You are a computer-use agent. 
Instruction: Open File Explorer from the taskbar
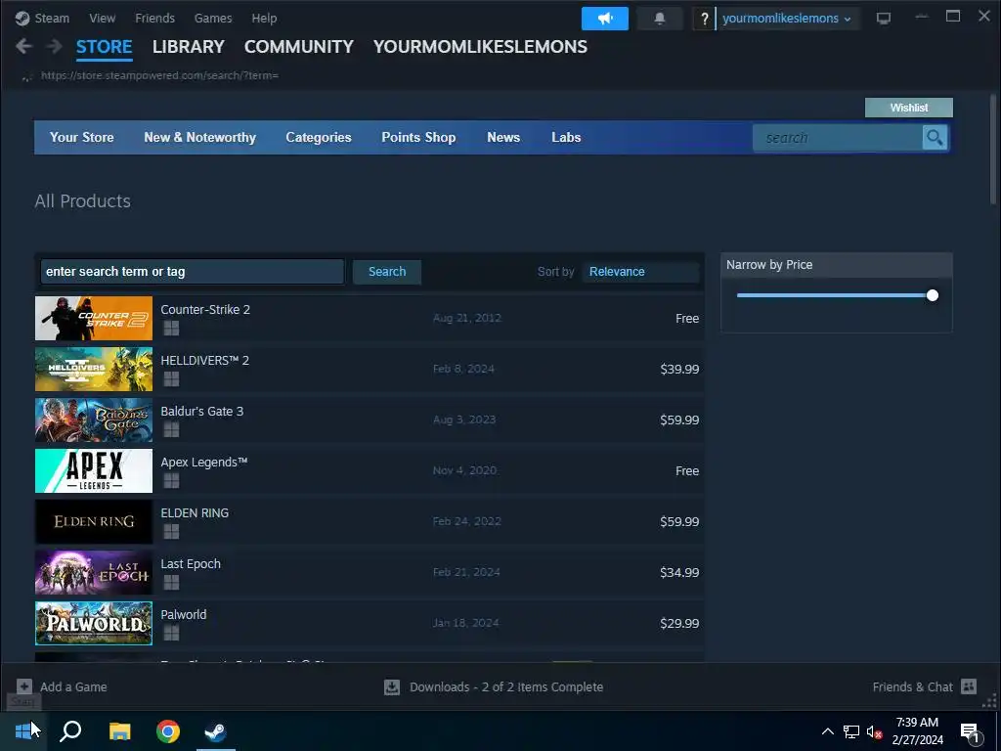[x=119, y=730]
